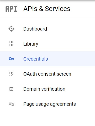Click the APIs & Services heading
The width and height of the screenshot is (95, 126).
tap(47, 9)
